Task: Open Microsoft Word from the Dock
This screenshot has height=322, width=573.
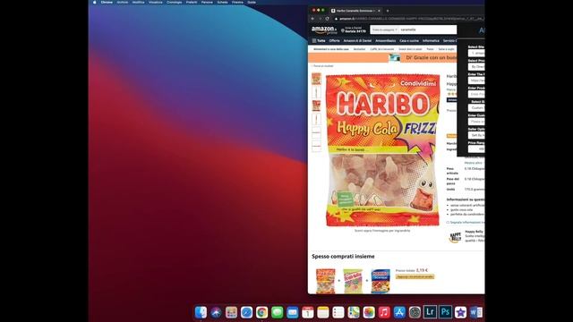Action: pos(475,312)
